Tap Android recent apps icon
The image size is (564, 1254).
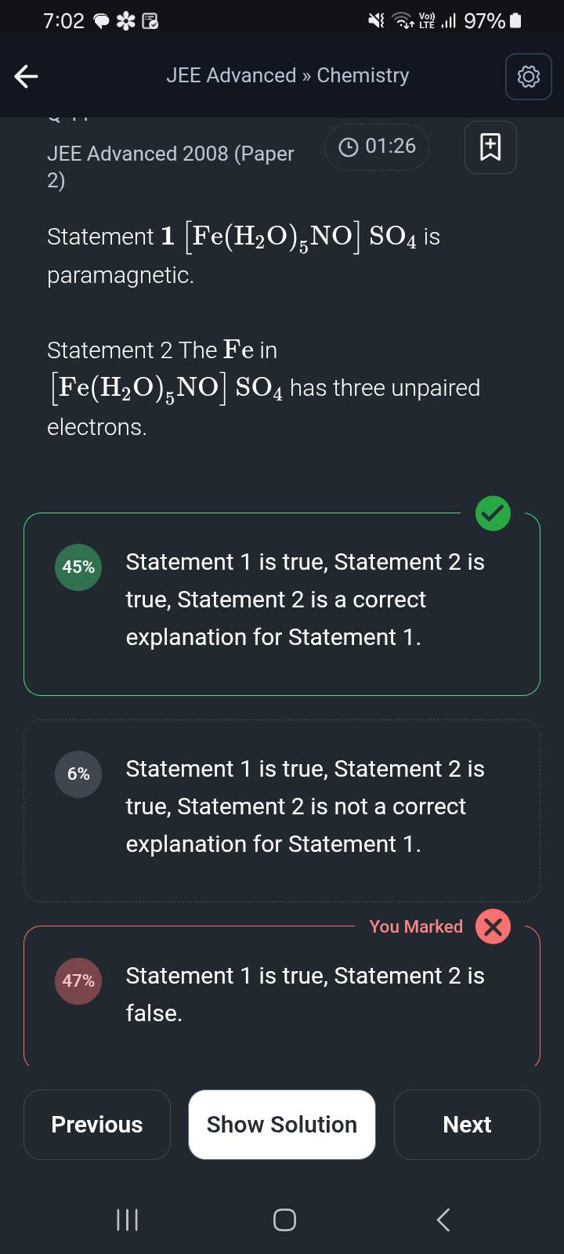coord(127,1220)
